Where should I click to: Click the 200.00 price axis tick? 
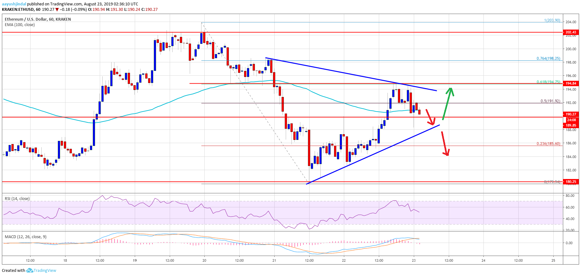[571, 49]
